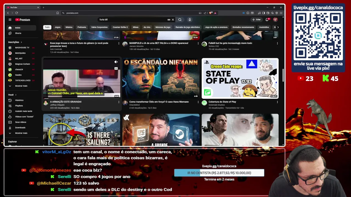Open the account avatar menu
Image resolution: width=351 pixels, height=197 pixels.
pyautogui.click(x=275, y=19)
